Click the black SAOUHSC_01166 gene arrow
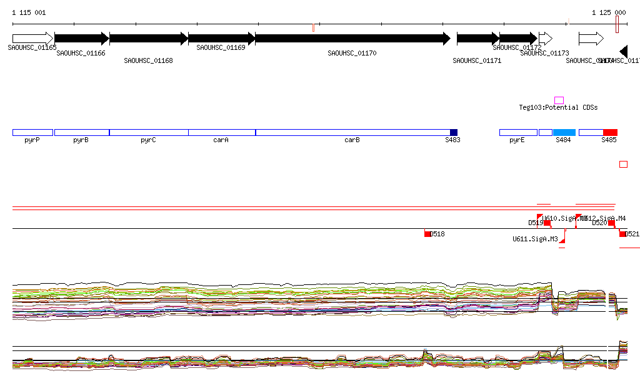The width and height of the screenshot is (640, 381). [x=81, y=39]
